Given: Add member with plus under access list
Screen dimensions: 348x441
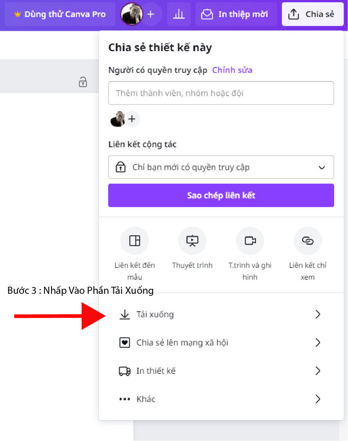Looking at the screenshot, I should (132, 119).
